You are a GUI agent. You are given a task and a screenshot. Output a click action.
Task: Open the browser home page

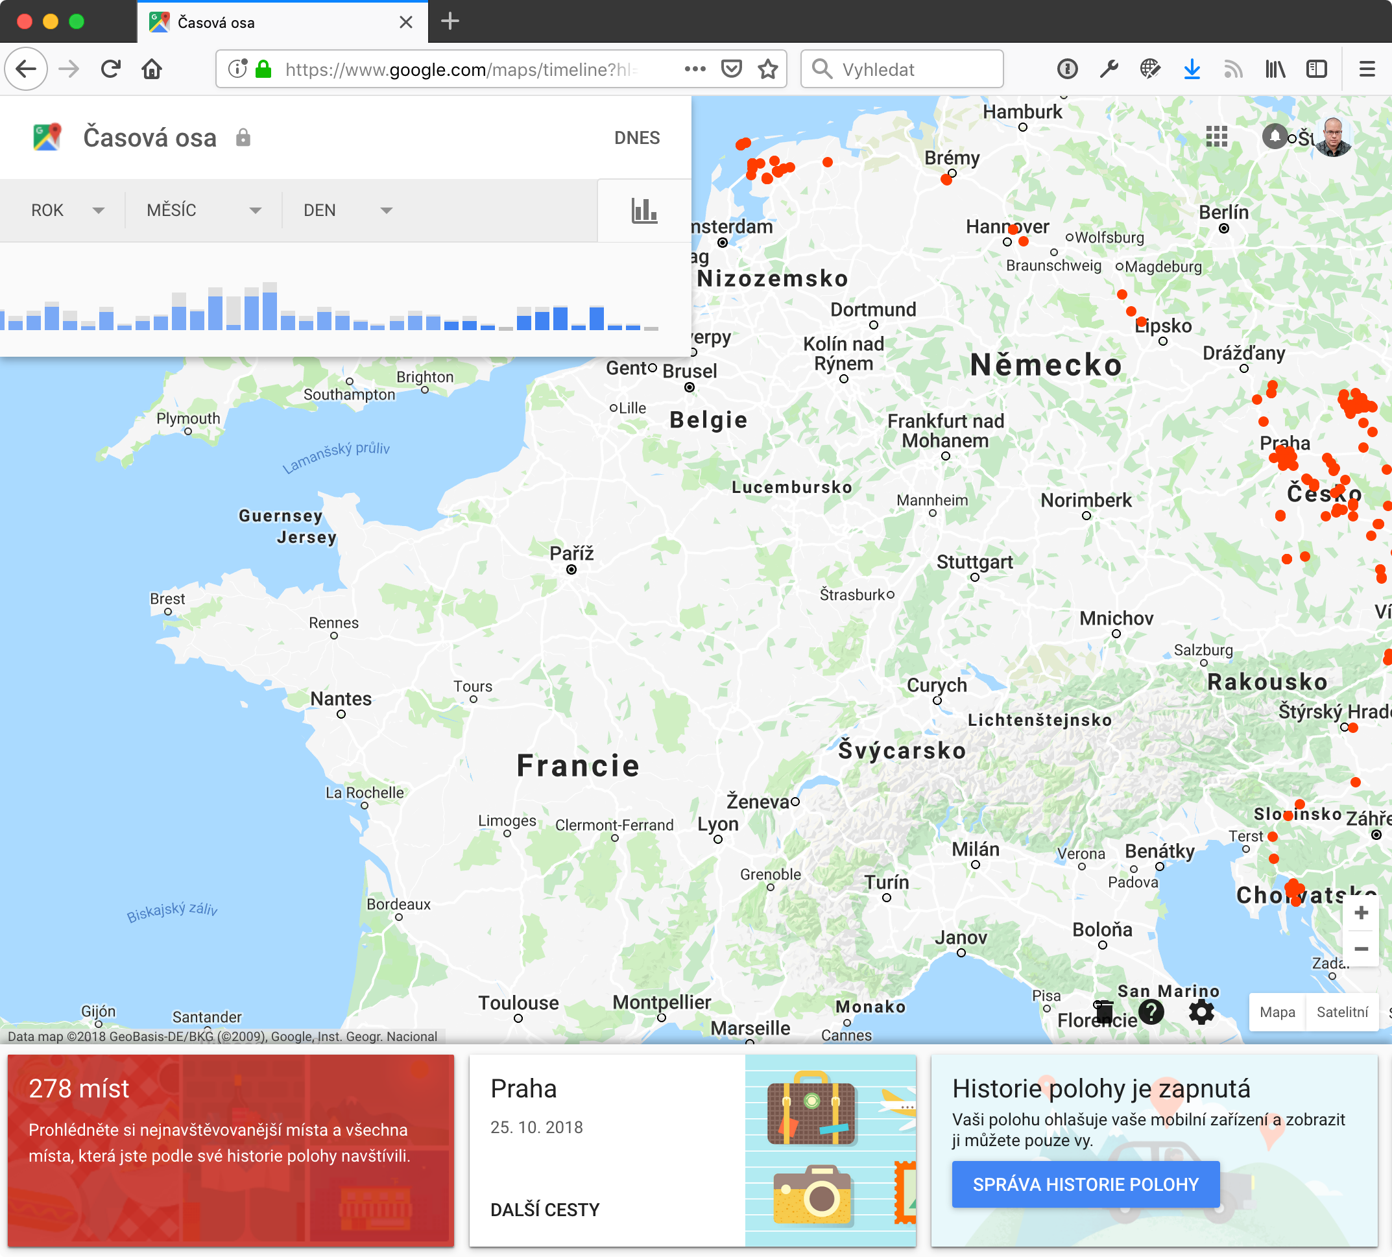(x=152, y=69)
